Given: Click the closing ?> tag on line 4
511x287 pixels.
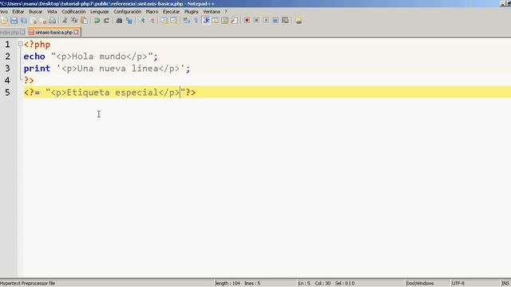Looking at the screenshot, I should [x=29, y=81].
